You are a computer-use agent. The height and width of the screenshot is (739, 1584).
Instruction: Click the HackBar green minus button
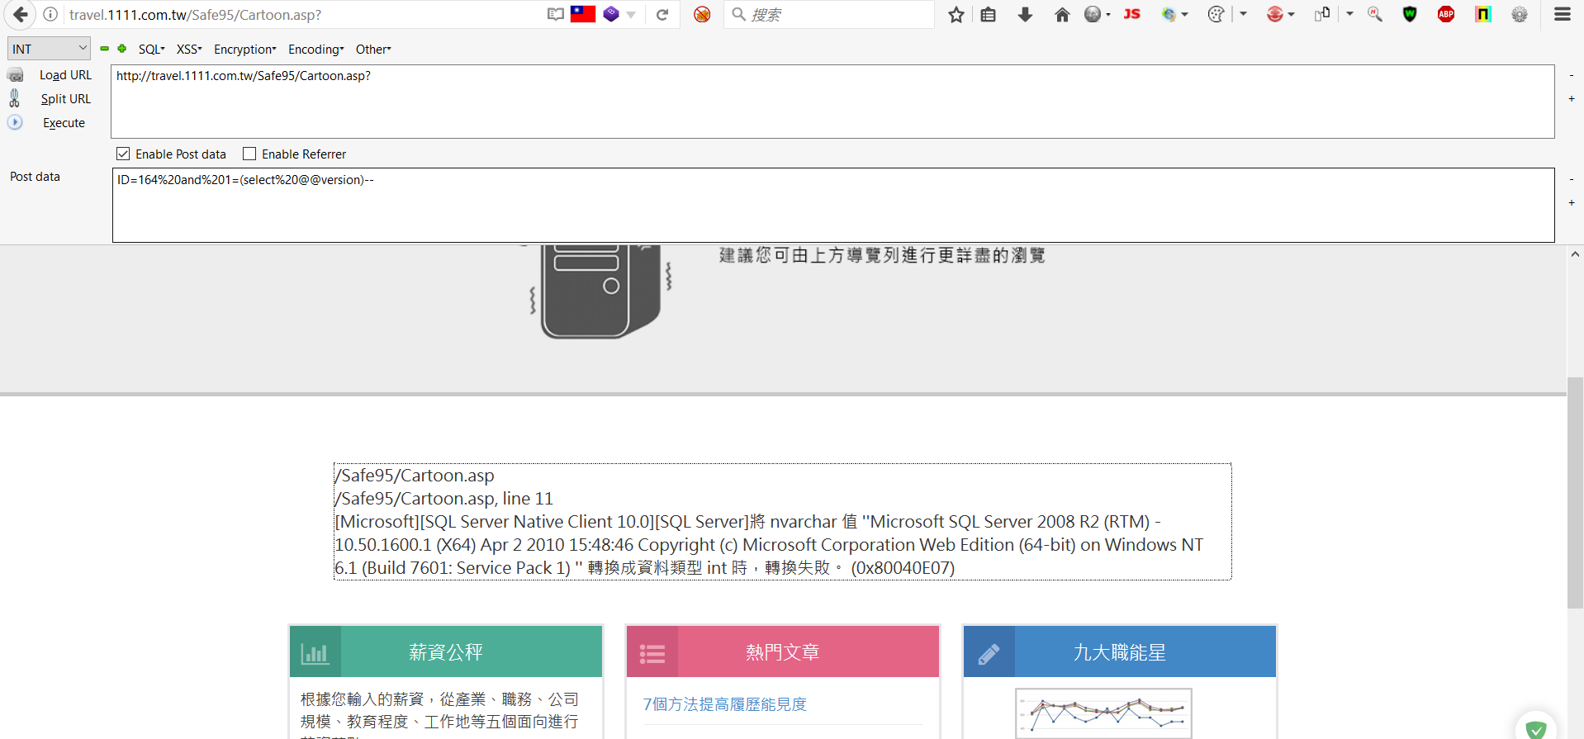pos(104,49)
